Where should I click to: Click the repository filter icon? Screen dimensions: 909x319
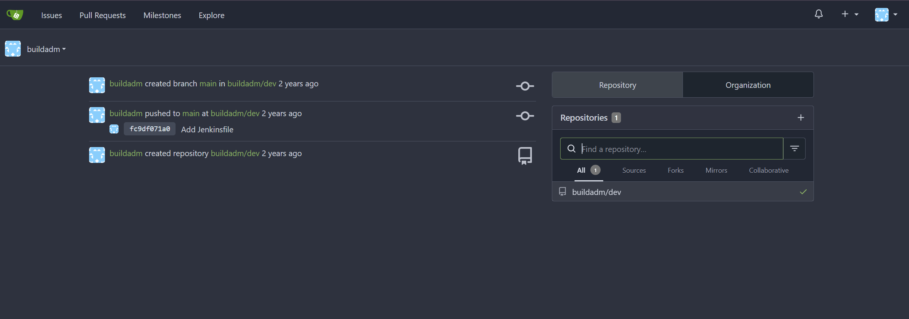point(794,149)
